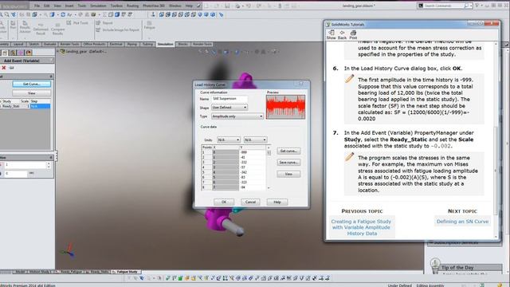This screenshot has width=510, height=287.
Task: Click red X cancel icon in Add Event PropertyManager
Action: coord(3,68)
